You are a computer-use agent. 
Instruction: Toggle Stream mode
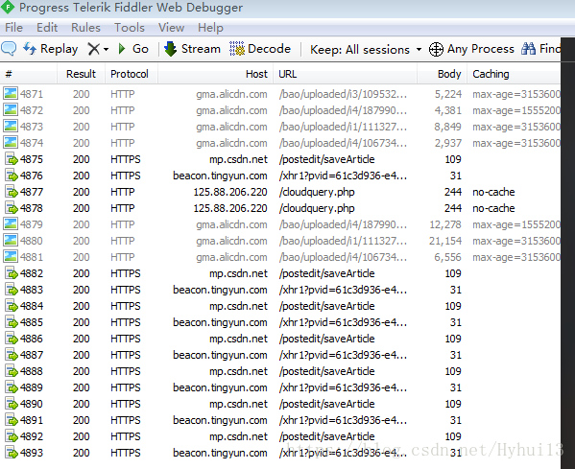click(192, 49)
